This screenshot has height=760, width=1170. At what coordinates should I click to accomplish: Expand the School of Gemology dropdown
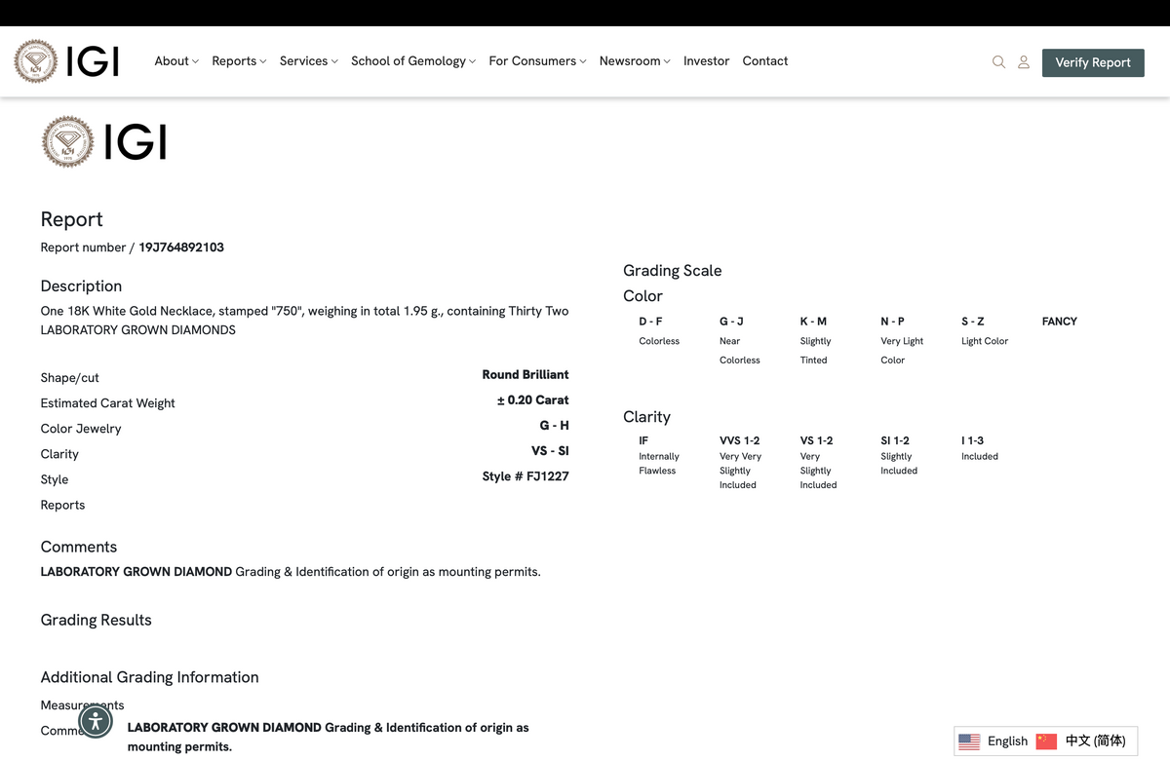(x=413, y=60)
